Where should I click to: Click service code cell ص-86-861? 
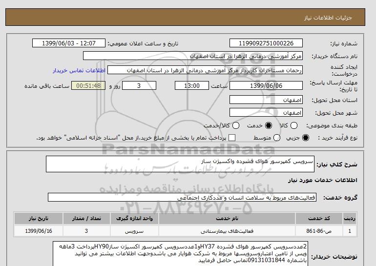(x=319, y=231)
